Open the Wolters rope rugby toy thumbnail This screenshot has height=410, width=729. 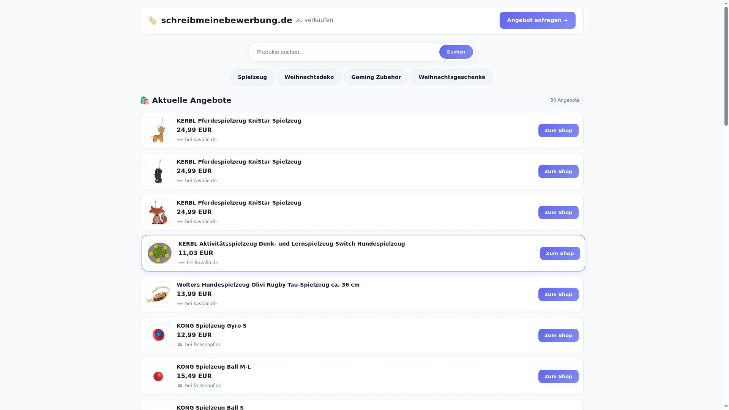coord(158,294)
